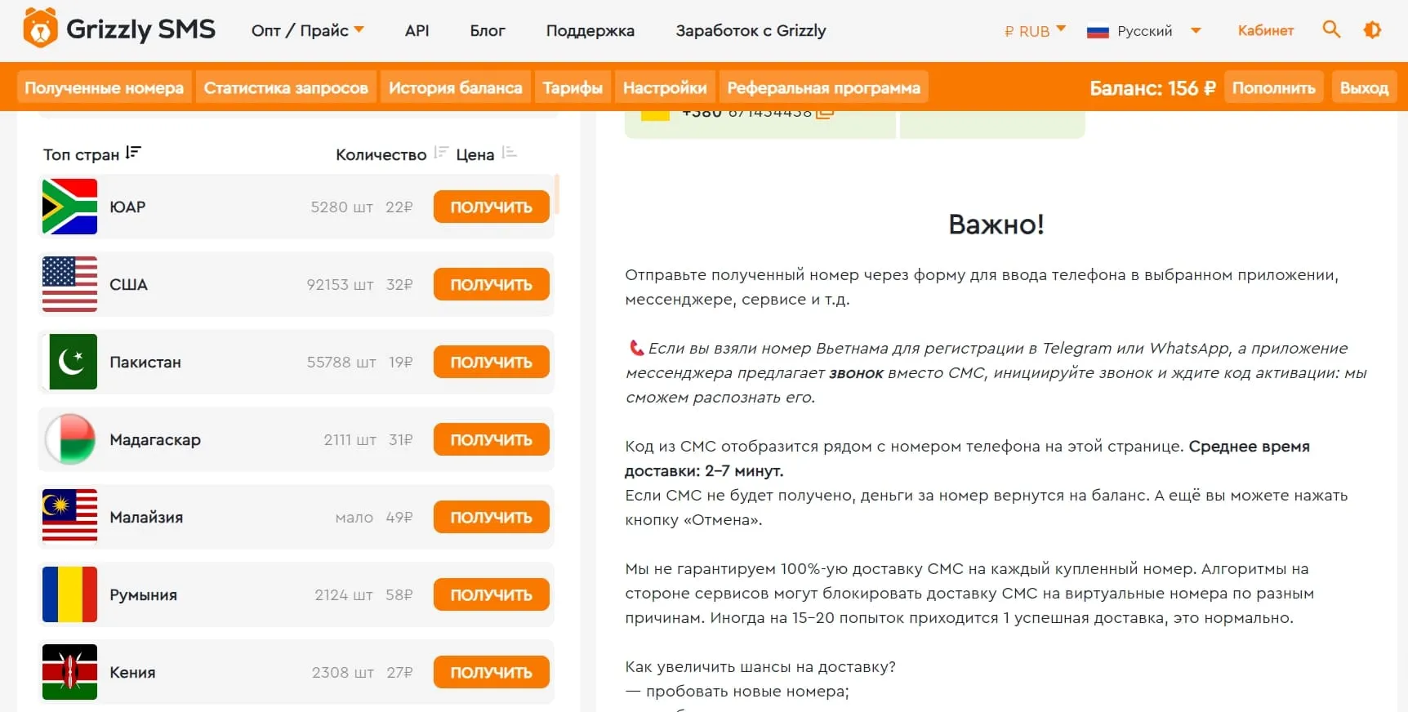Get a number for Пакистан

pyautogui.click(x=491, y=362)
